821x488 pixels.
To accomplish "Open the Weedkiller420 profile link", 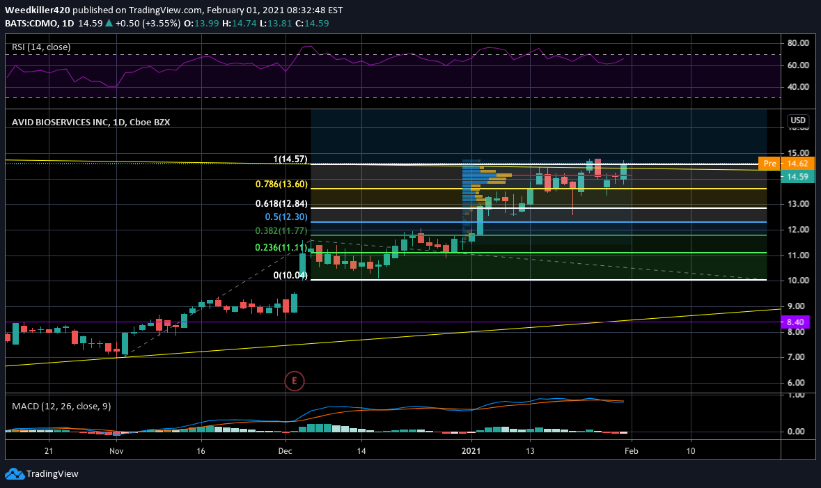I will coord(38,10).
